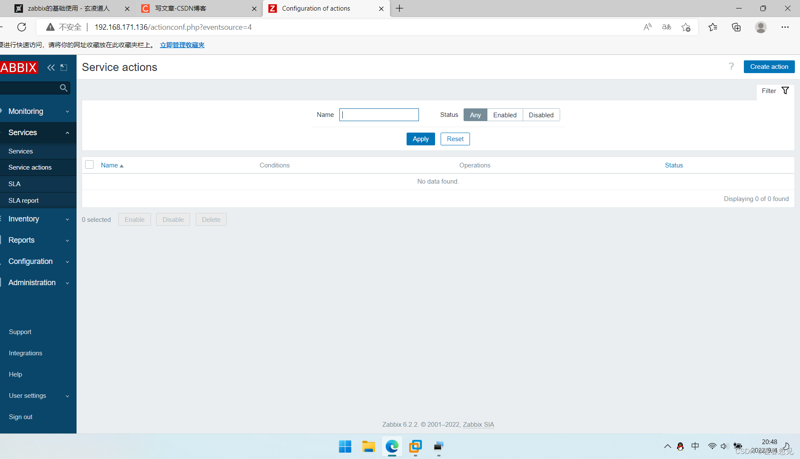Open Integrations link in sidebar
The image size is (800, 459).
[26, 353]
